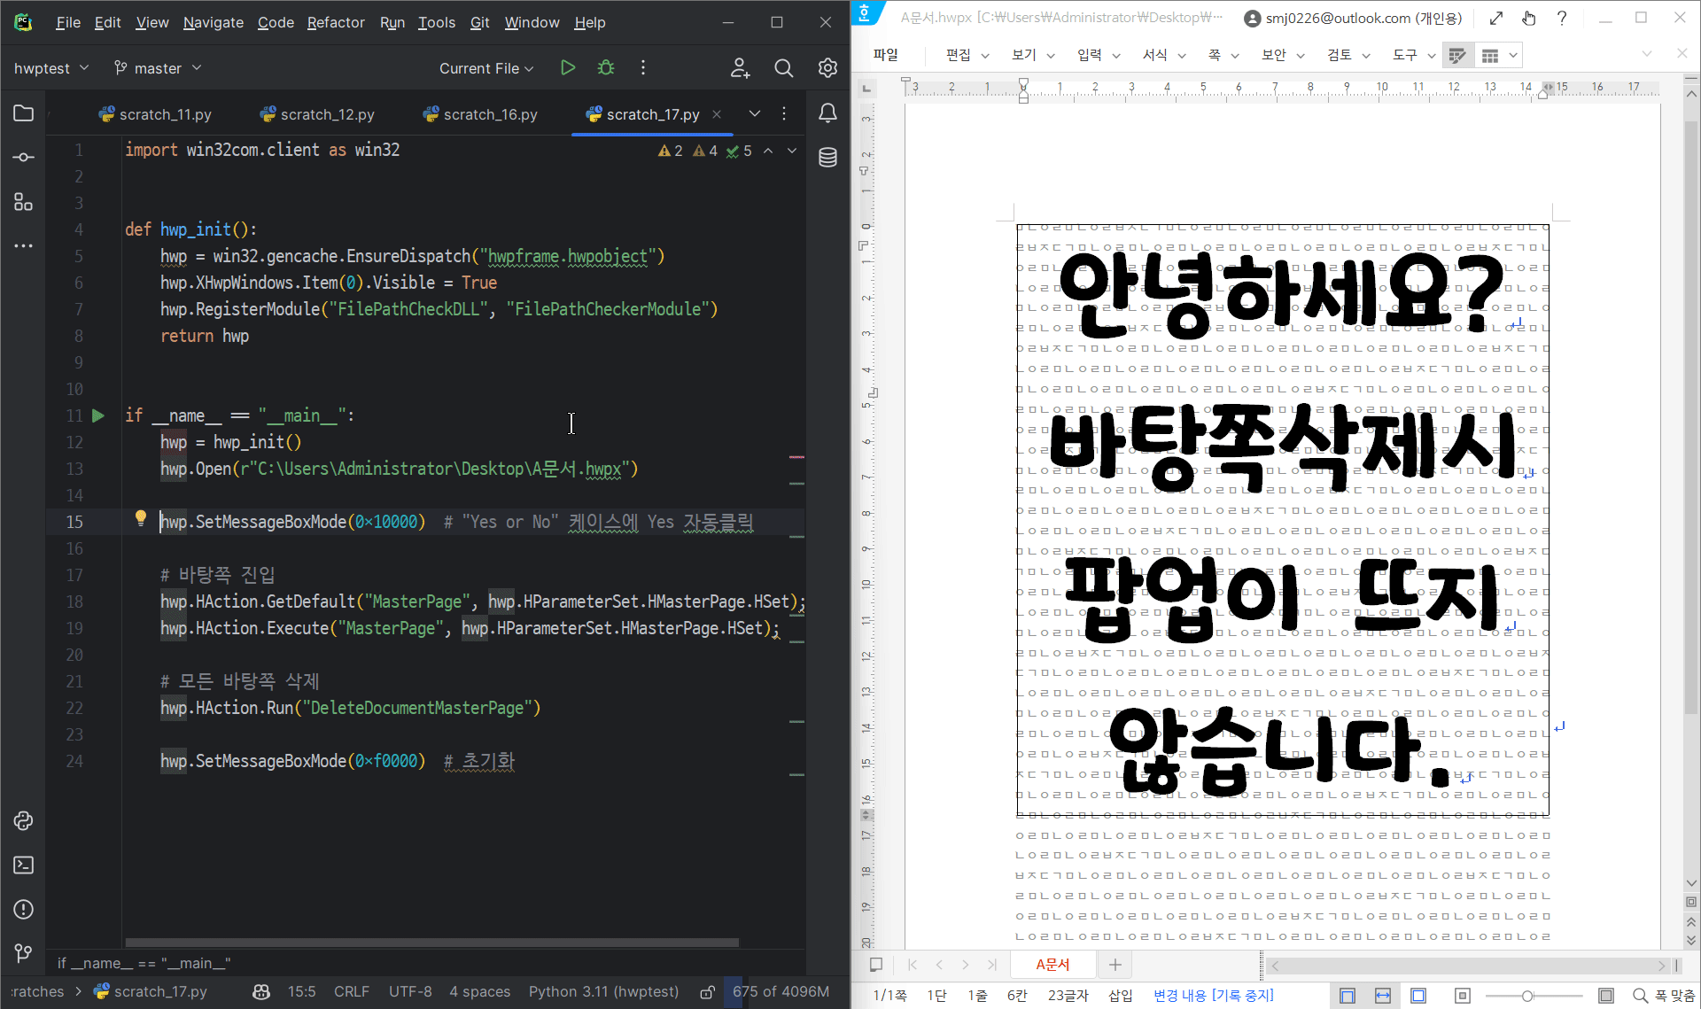1701x1009 pixels.
Task: Open the Database tool window
Action: coord(827,158)
